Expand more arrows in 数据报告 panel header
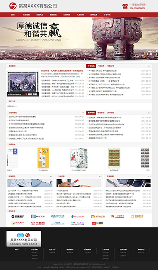The height and width of the screenshot is (270, 158). click(x=51, y=176)
